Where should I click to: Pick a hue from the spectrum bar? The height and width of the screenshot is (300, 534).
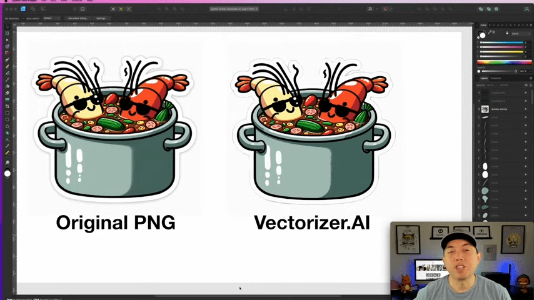pos(504,62)
